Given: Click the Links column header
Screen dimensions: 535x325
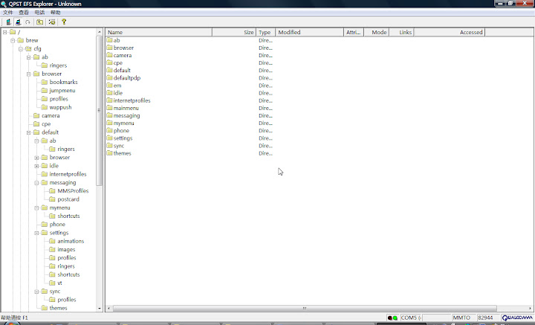Looking at the screenshot, I should coord(401,32).
